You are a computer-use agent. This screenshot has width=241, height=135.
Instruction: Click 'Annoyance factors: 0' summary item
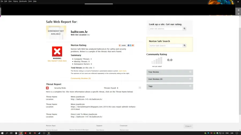point(83,64)
